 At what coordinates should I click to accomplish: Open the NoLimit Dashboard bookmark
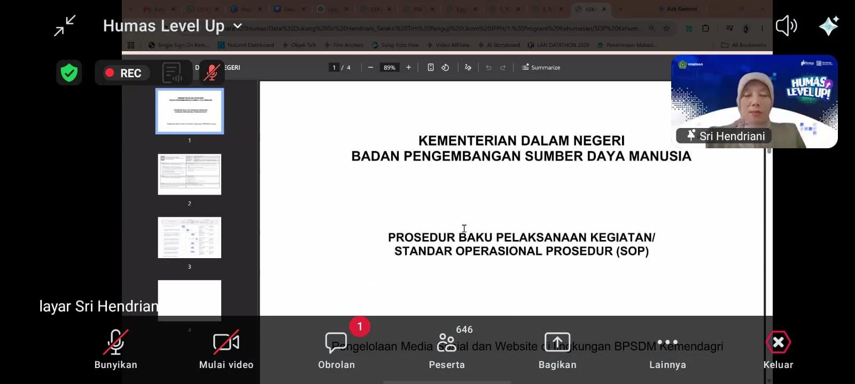246,45
